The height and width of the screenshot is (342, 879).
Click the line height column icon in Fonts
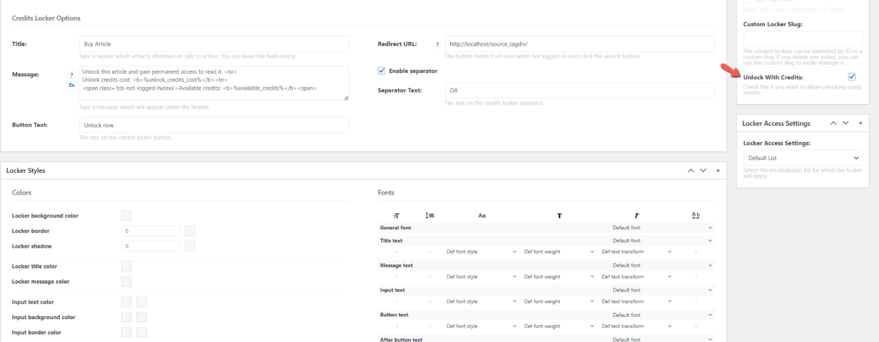coord(430,215)
